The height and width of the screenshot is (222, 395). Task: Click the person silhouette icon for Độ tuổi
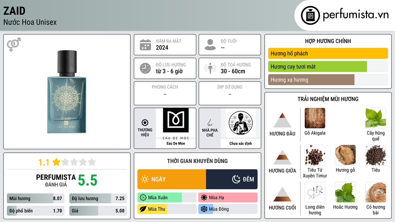pos(210,45)
